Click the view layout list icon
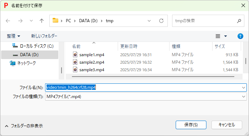This screenshot has width=249, height=136. [x=218, y=36]
